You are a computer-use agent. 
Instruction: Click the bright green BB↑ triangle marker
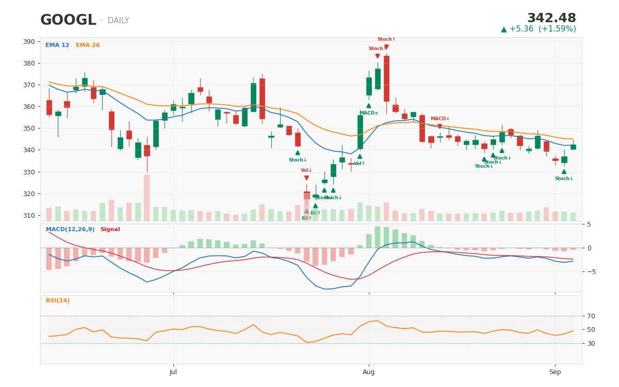[316, 205]
